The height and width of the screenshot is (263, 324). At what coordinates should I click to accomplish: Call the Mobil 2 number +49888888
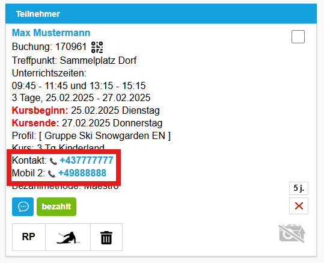click(x=82, y=173)
